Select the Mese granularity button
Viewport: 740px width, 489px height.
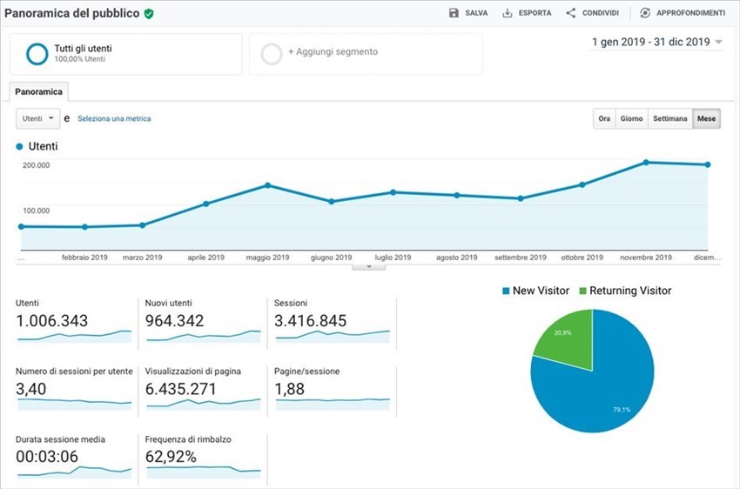pos(706,118)
